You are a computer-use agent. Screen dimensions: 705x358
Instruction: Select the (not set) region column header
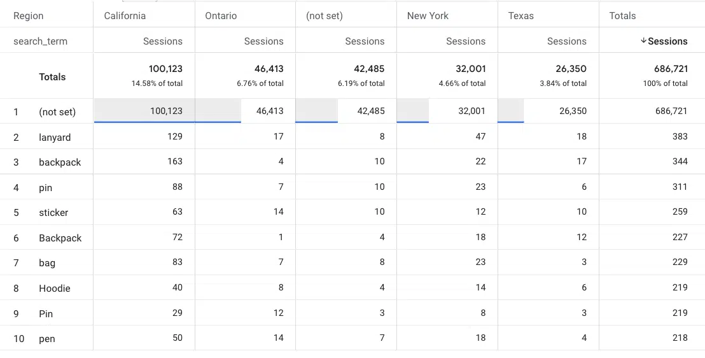(324, 16)
